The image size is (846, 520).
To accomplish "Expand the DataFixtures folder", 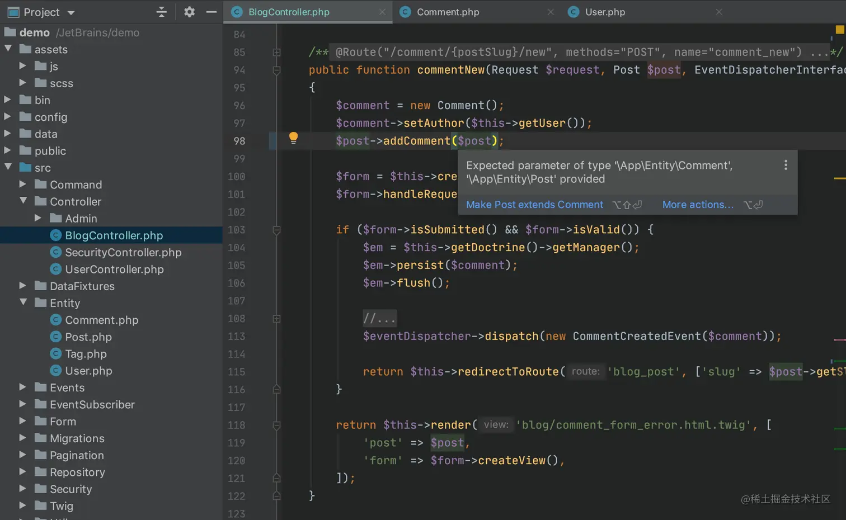I will pyautogui.click(x=23, y=286).
